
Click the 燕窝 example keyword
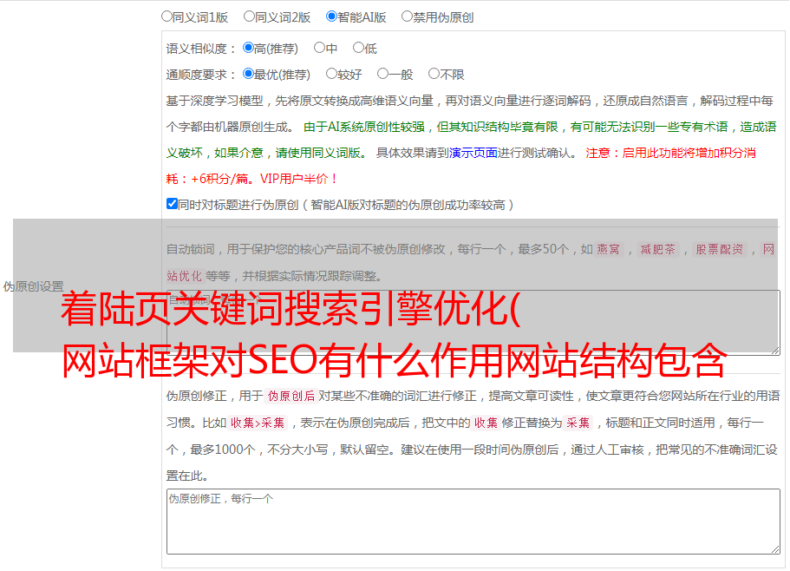(608, 249)
